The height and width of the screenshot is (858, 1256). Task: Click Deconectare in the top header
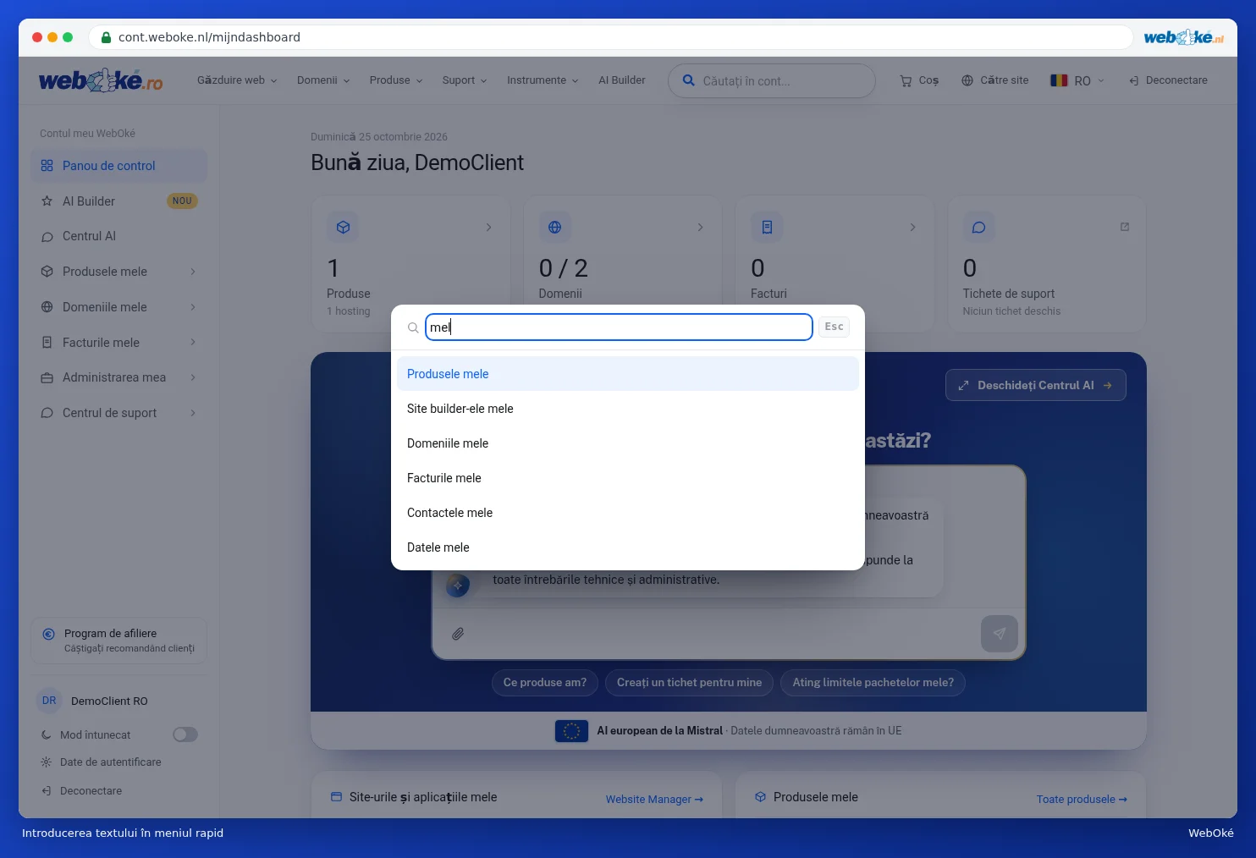(1168, 80)
